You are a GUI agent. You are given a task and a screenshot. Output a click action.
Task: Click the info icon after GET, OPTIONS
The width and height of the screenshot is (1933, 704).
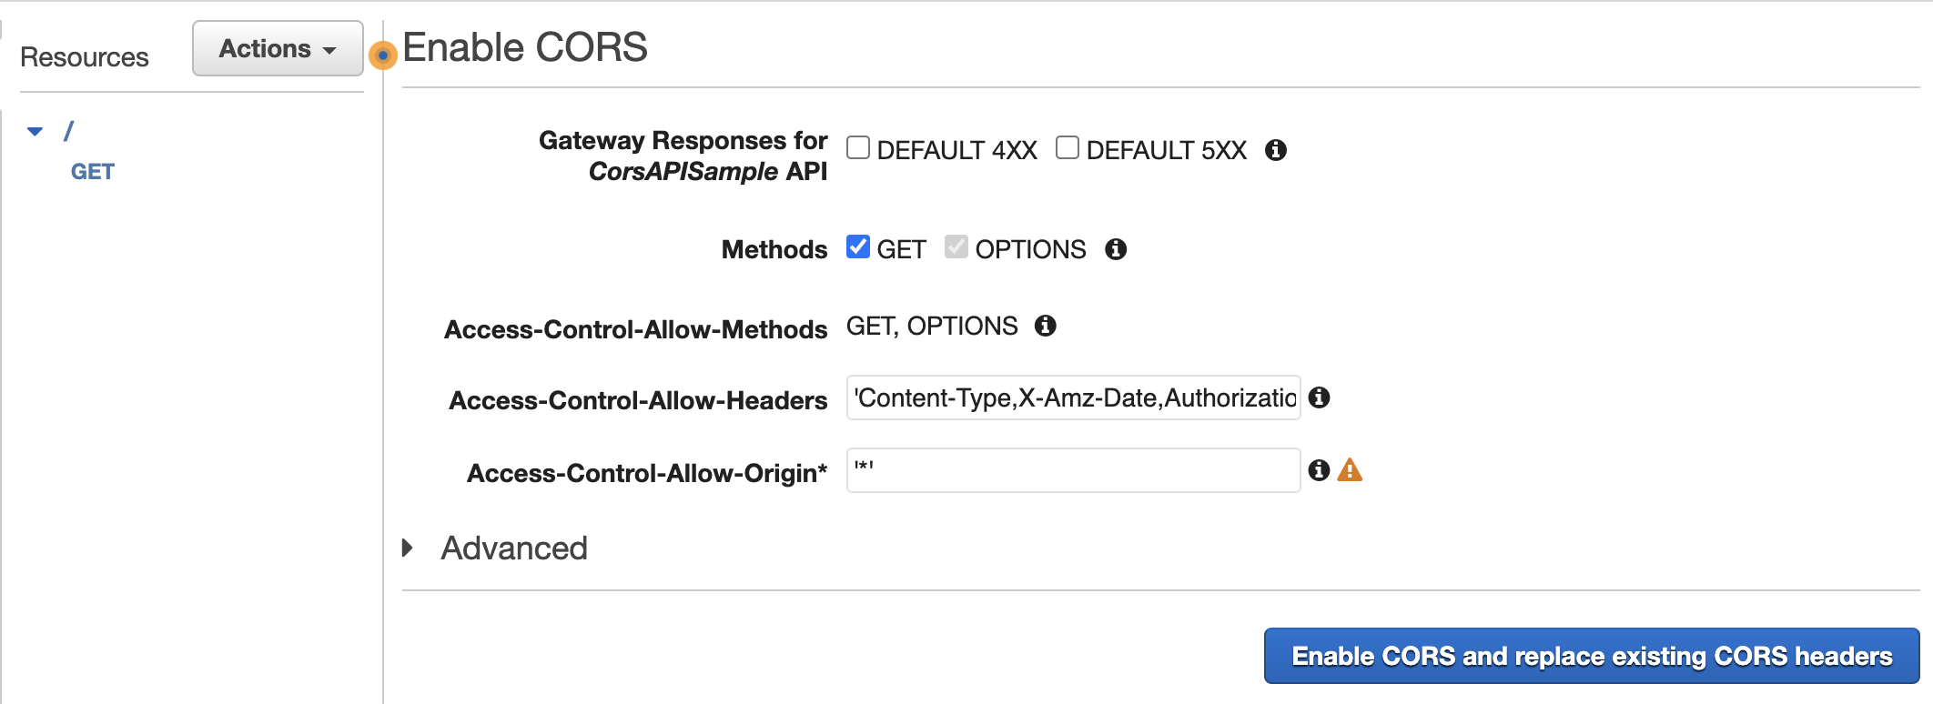coord(1045,326)
